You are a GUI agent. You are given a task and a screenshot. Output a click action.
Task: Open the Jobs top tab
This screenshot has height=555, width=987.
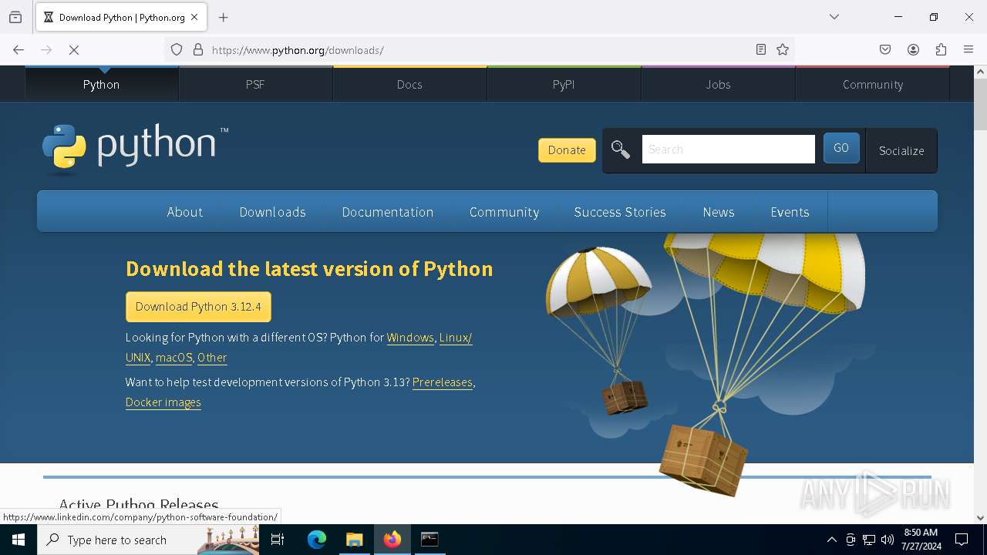point(718,84)
